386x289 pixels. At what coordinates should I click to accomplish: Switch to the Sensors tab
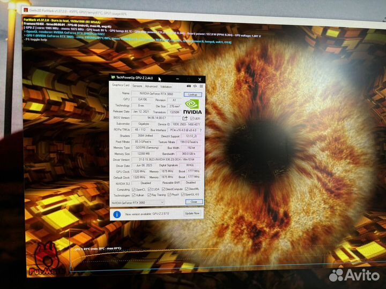tap(137, 86)
